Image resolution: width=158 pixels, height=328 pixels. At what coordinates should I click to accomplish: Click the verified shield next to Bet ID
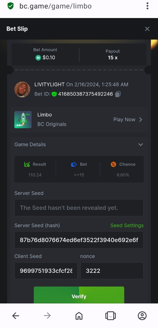tap(54, 94)
